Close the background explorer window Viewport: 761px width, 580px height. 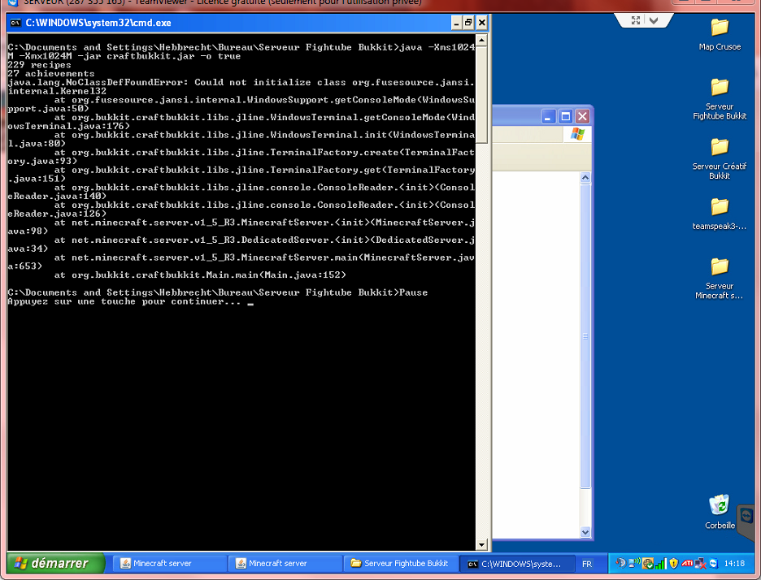pos(582,116)
